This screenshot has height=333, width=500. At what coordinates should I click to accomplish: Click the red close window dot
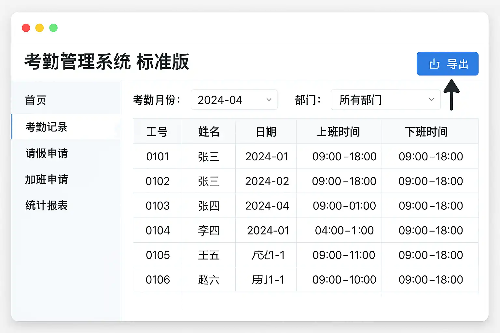coord(26,28)
